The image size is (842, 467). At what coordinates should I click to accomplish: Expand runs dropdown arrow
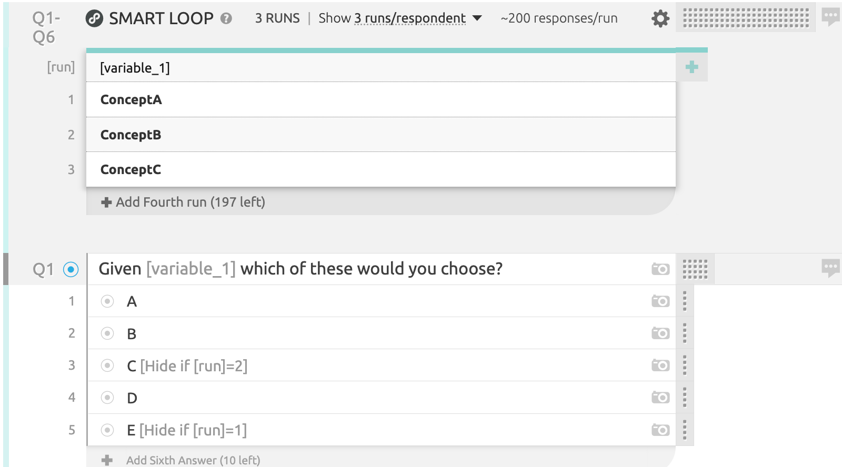tap(477, 18)
